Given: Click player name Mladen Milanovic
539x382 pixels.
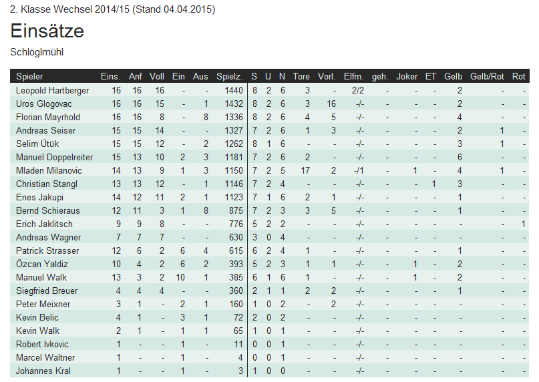Looking at the screenshot, I should point(48,170).
